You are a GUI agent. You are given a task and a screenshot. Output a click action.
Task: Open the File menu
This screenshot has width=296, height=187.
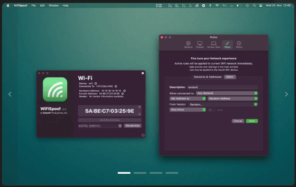(x=34, y=5)
